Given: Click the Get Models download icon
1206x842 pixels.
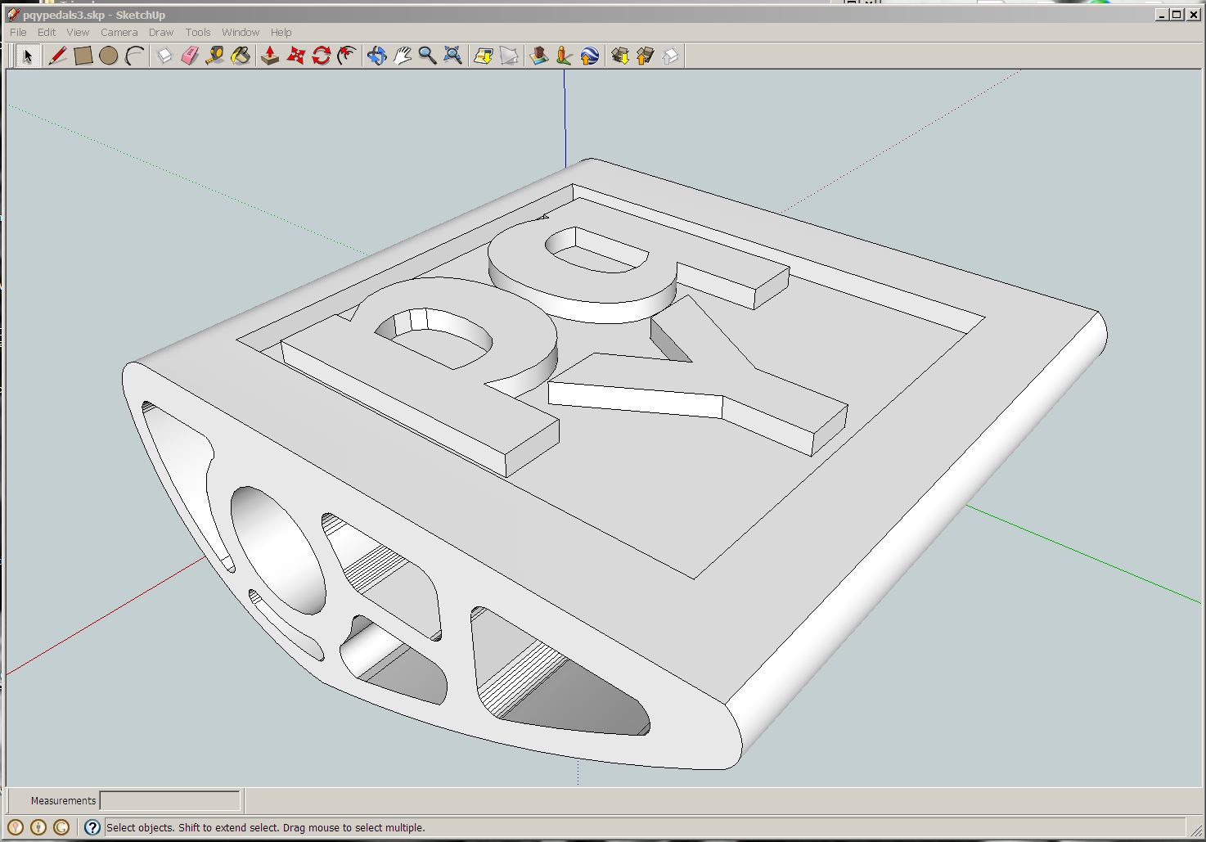Looking at the screenshot, I should (620, 56).
